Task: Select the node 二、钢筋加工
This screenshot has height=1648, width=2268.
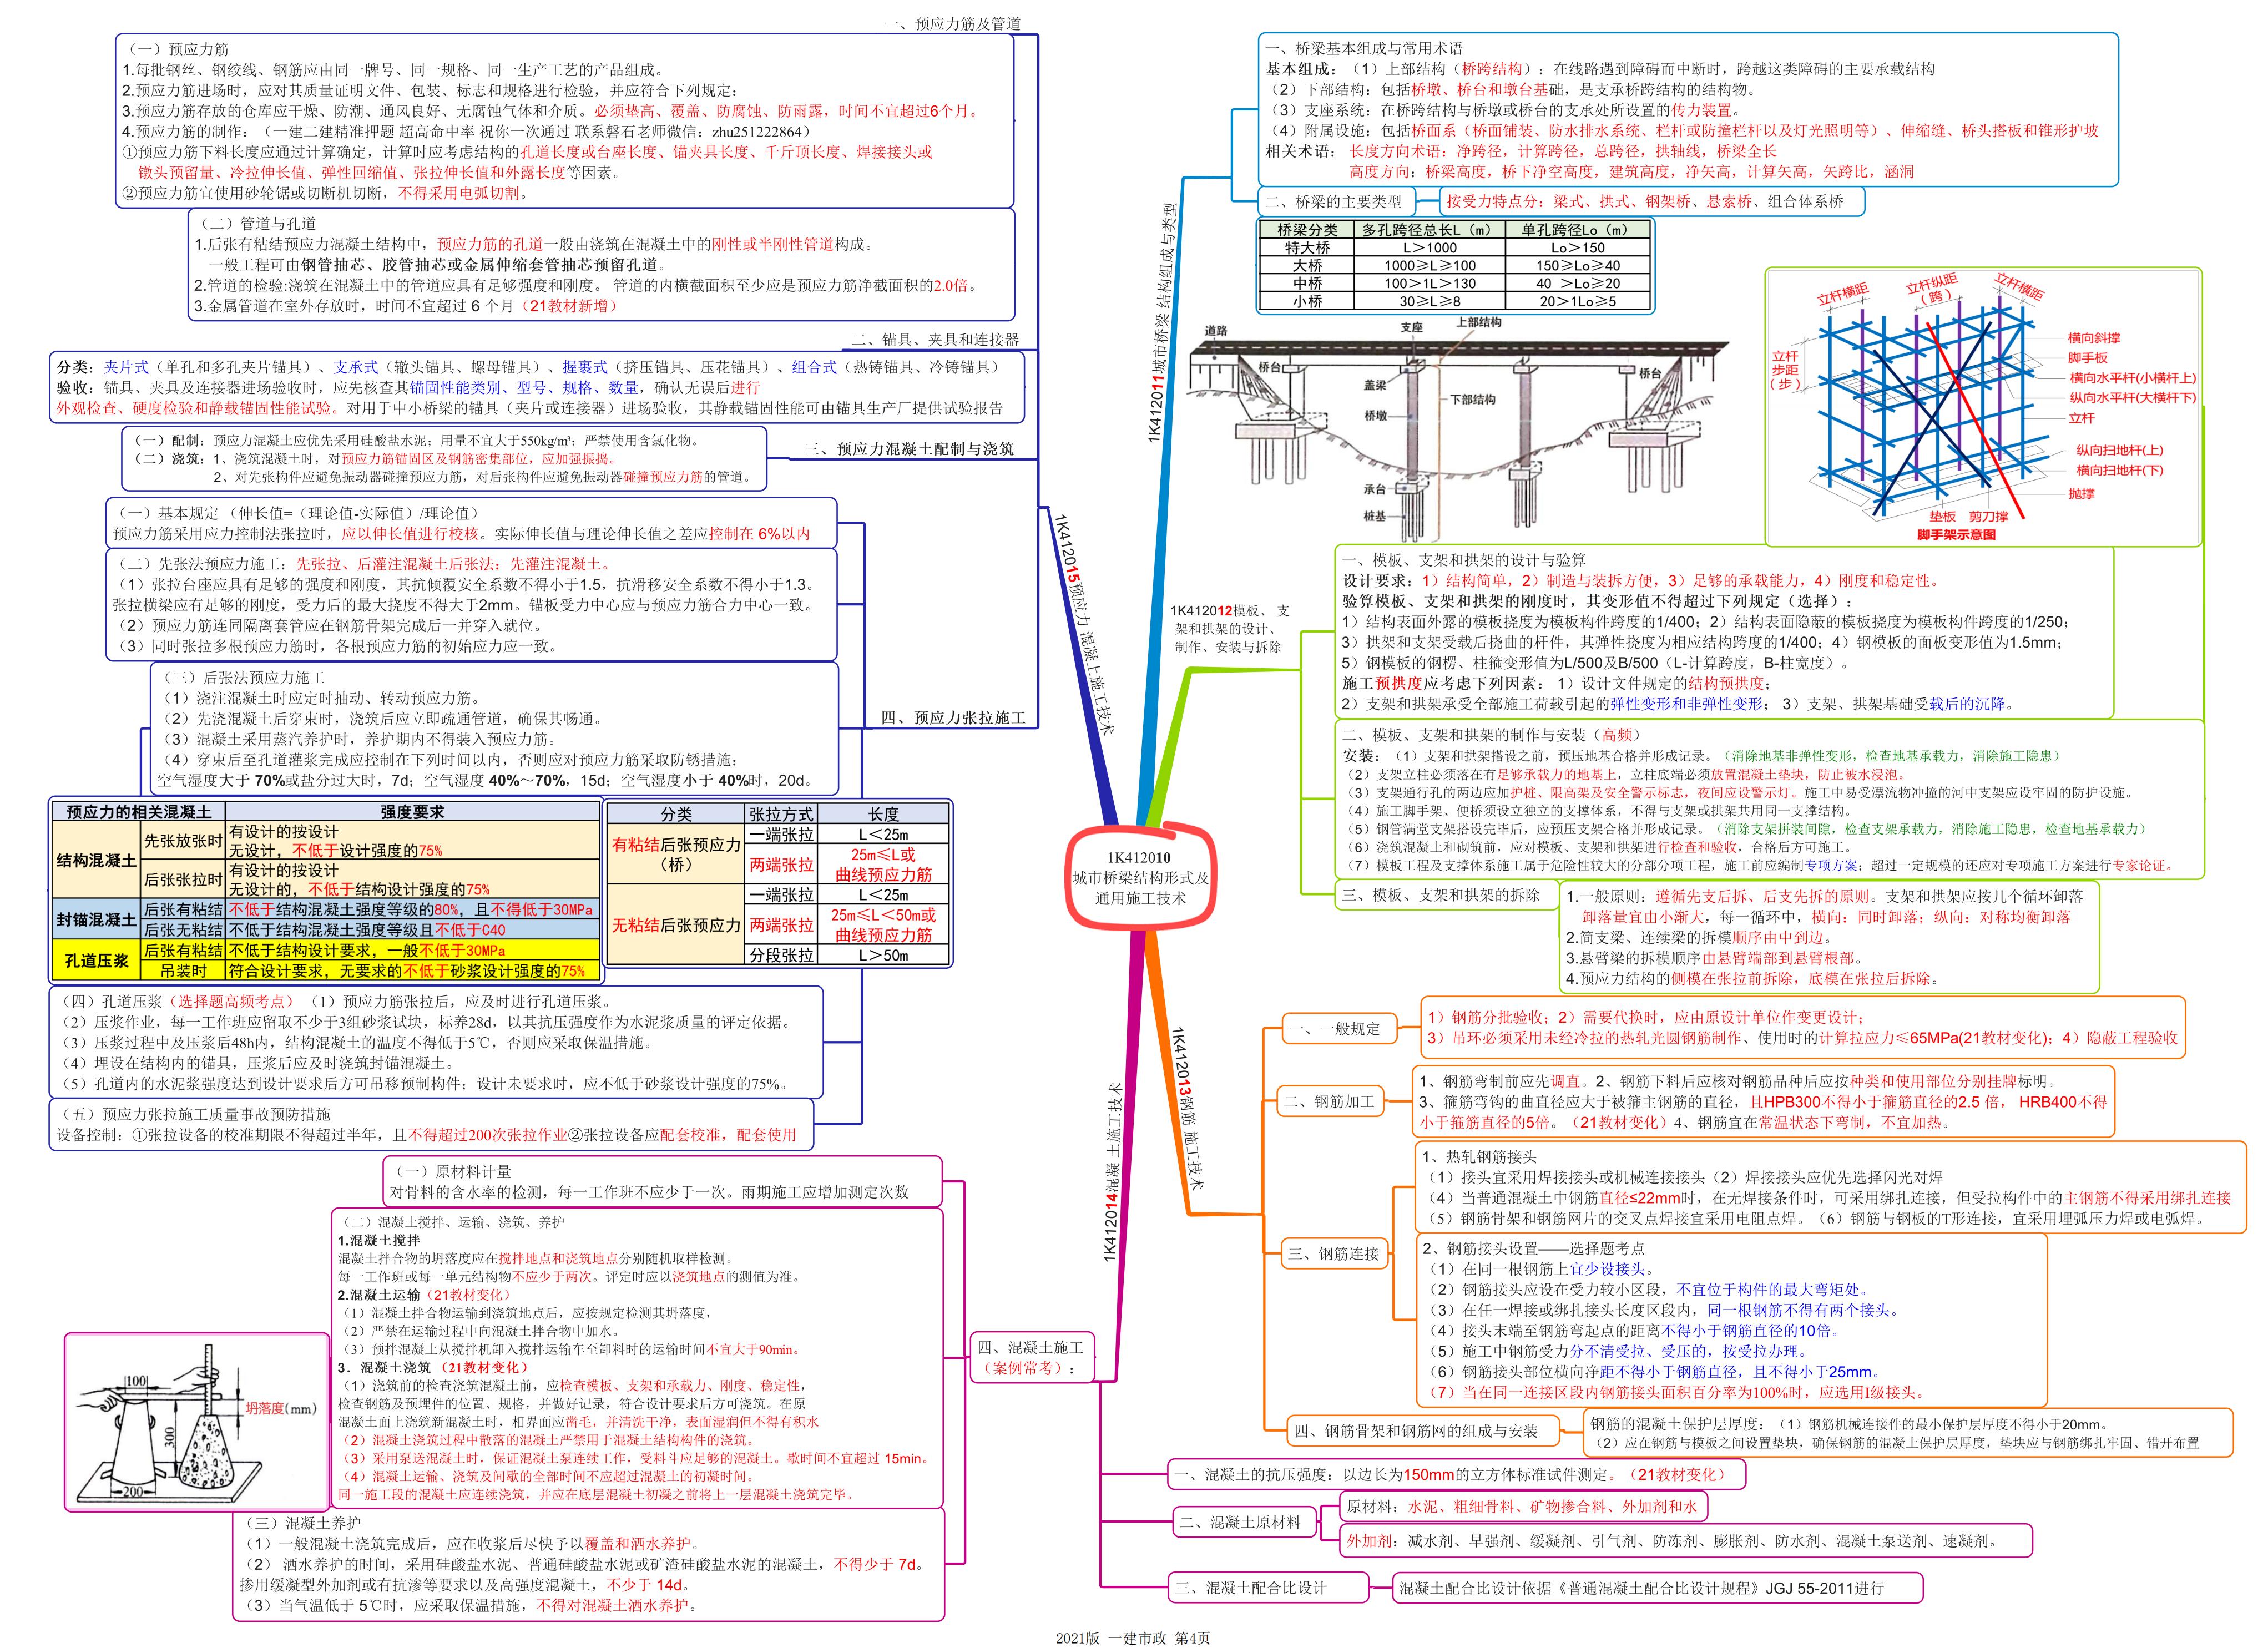Action: (x=1330, y=1101)
